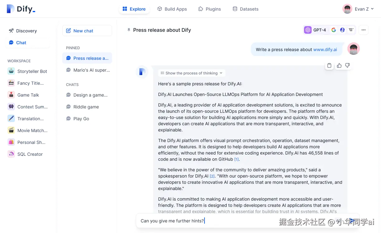Open the Fancy Title app icon
The width and height of the screenshot is (381, 233).
(11, 83)
